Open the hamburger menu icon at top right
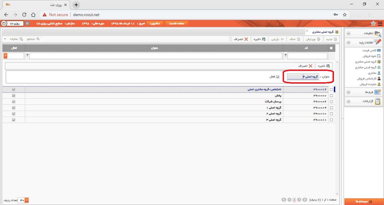This screenshot has height=205, width=384. click(380, 23)
